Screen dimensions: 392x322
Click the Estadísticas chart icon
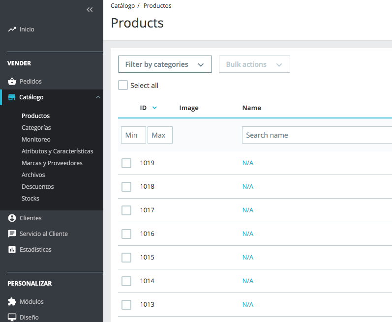[x=12, y=250]
